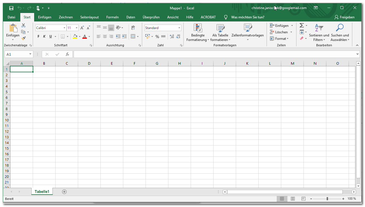Switch to the Daten tab
The image size is (365, 207).
pos(131,17)
